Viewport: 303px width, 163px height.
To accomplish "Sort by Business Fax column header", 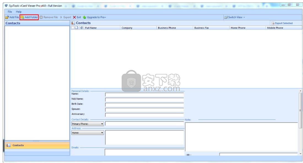I will pyautogui.click(x=211, y=28).
